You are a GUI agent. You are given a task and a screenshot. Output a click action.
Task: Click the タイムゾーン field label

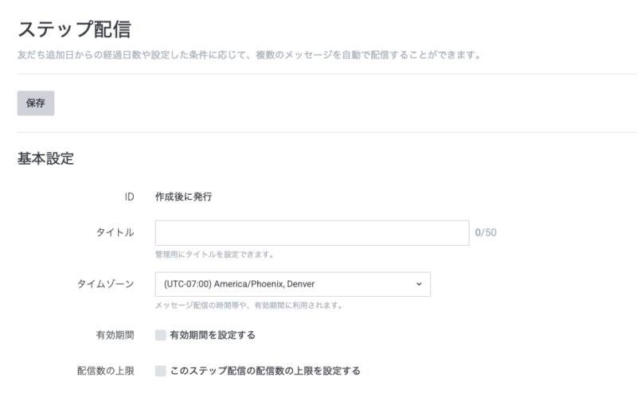pos(106,284)
